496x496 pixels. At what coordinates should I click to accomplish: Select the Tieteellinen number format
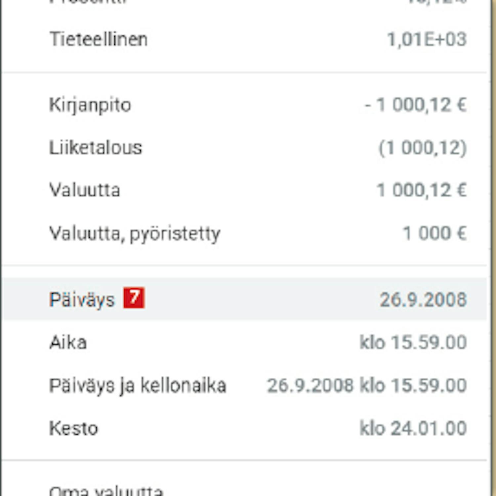click(245, 39)
